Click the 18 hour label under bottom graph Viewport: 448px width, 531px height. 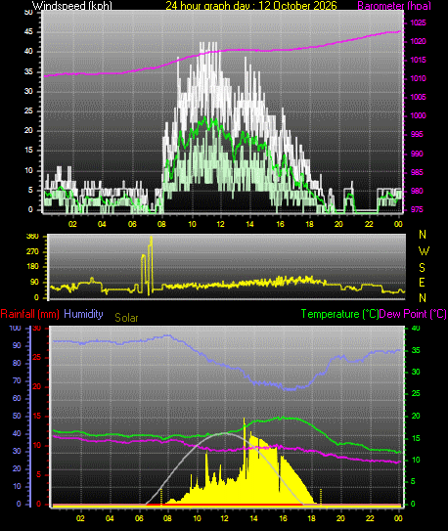pos(311,518)
